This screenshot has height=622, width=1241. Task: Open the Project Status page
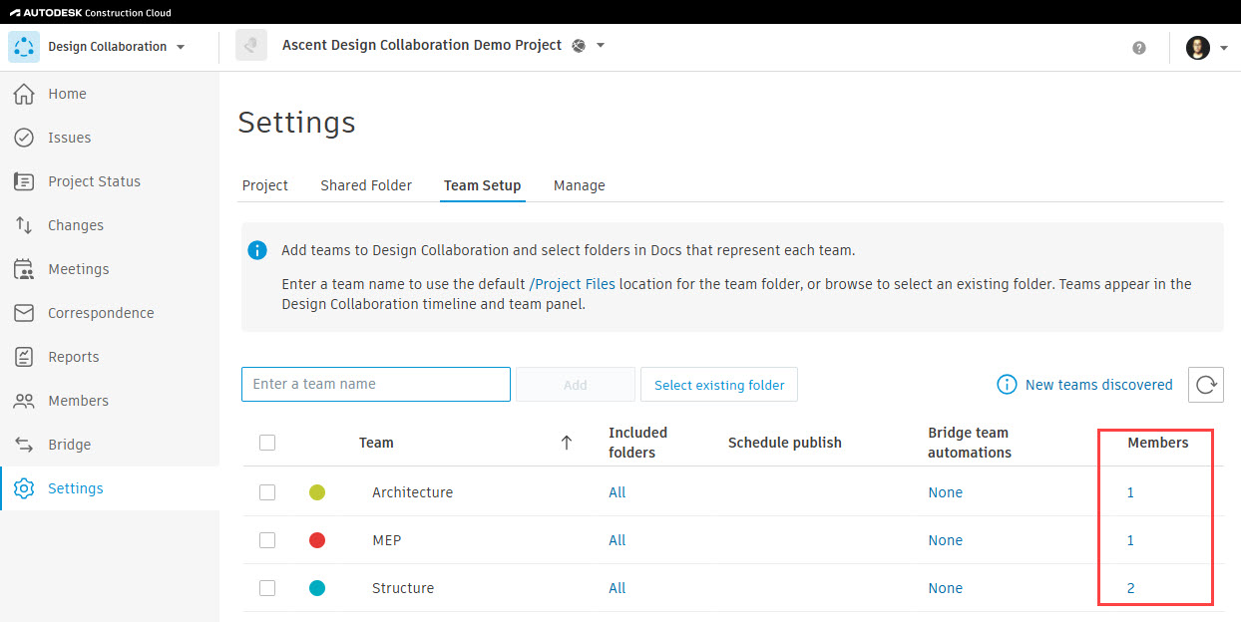click(110, 181)
